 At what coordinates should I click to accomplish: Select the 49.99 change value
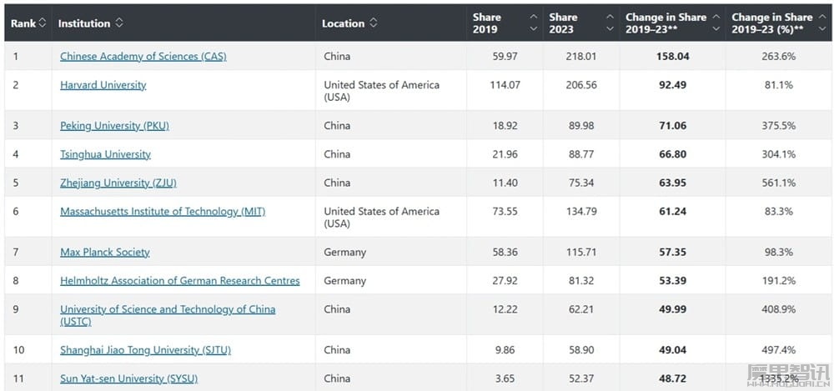pyautogui.click(x=673, y=309)
